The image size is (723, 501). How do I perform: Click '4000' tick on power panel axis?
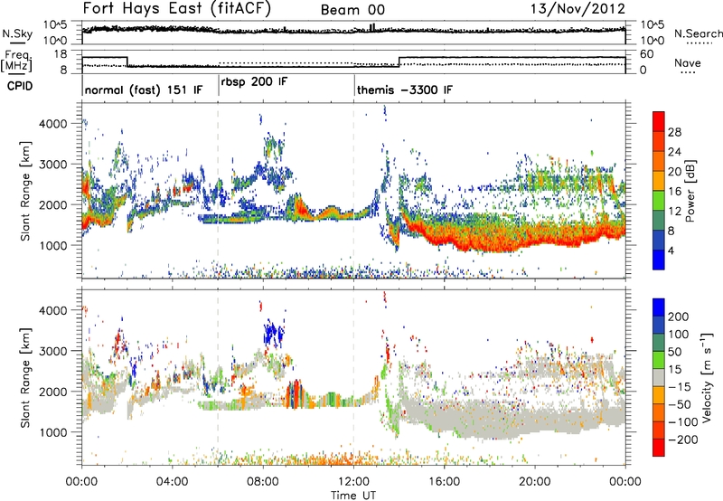(x=52, y=124)
